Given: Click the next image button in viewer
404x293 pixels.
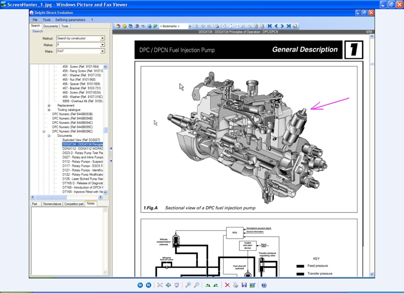Looking at the screenshot, I should pos(148,285).
